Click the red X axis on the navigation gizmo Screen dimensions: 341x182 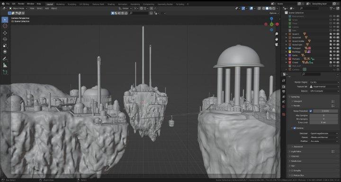pyautogui.click(x=277, y=24)
